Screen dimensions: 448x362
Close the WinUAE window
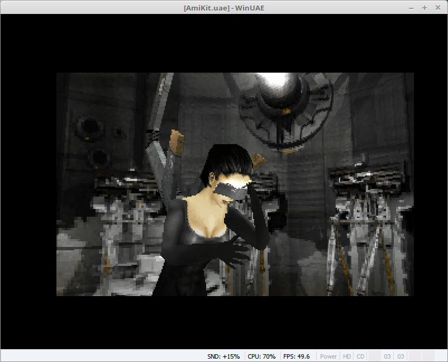tap(438, 8)
